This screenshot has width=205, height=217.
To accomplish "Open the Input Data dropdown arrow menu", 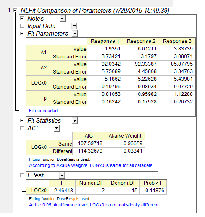I will 74,26.
